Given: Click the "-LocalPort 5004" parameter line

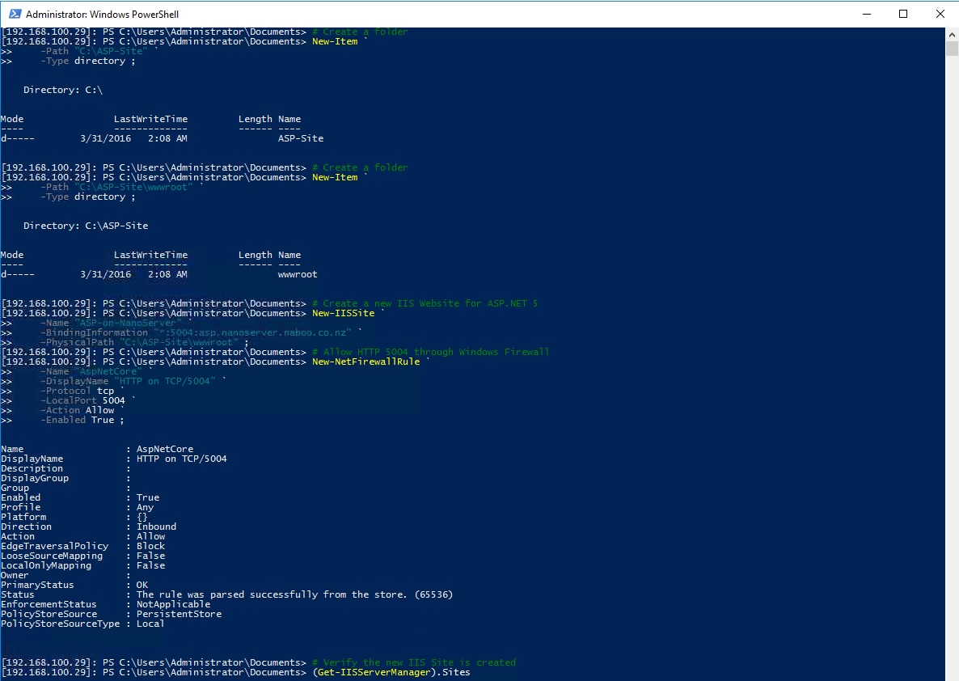Looking at the screenshot, I should click(82, 401).
